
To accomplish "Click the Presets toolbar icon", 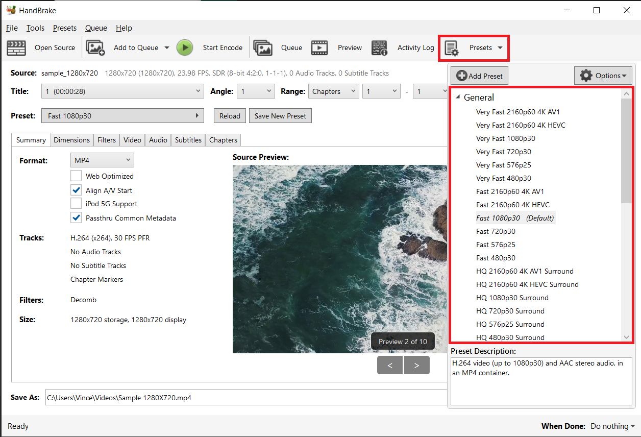I will click(452, 47).
